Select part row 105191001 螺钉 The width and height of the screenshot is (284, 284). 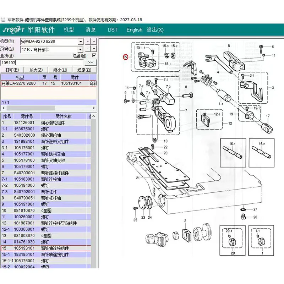tap(46, 204)
